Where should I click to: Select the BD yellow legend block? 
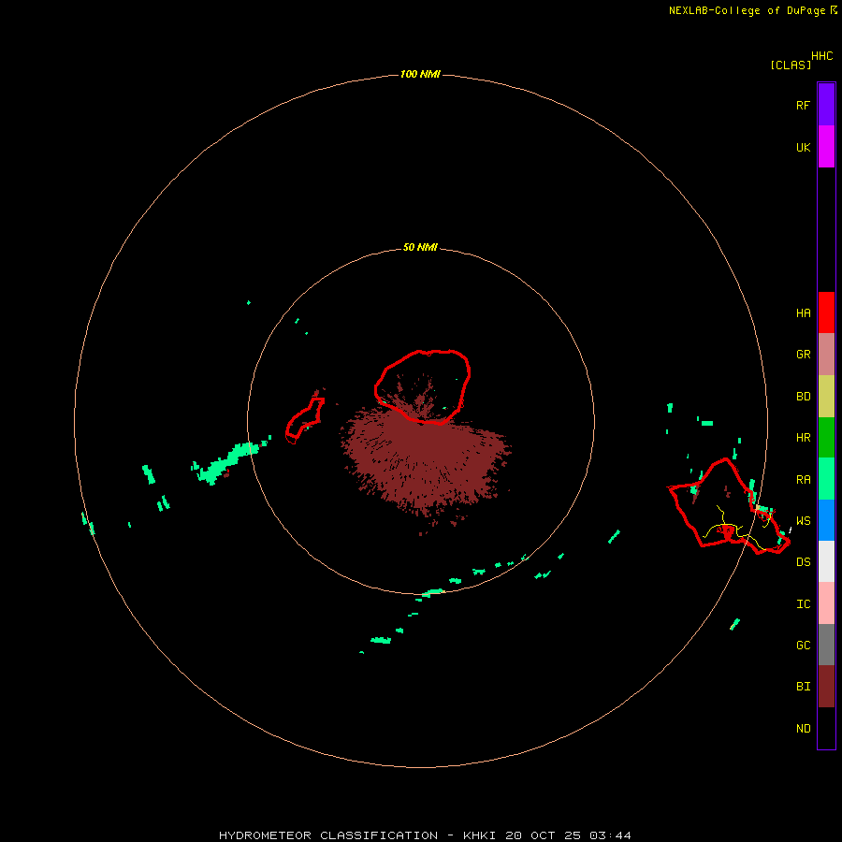(x=826, y=397)
